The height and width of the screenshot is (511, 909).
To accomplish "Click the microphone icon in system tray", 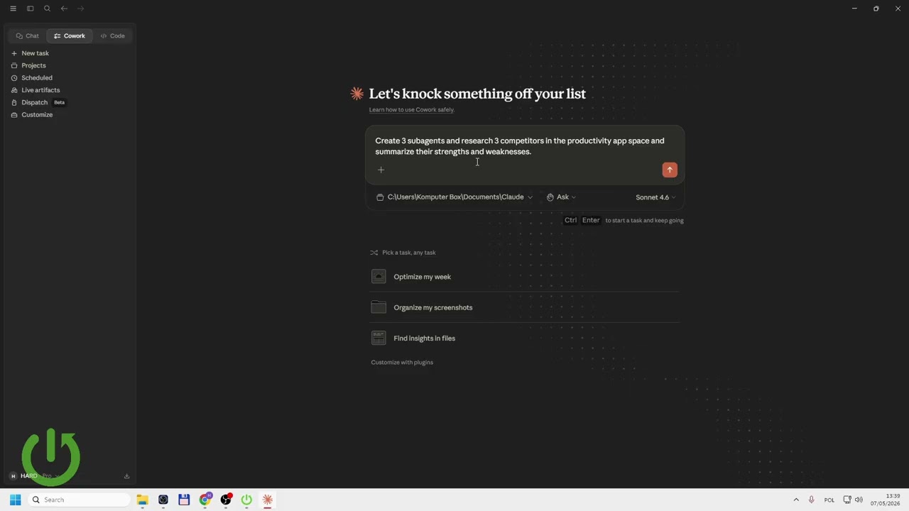I will [812, 500].
